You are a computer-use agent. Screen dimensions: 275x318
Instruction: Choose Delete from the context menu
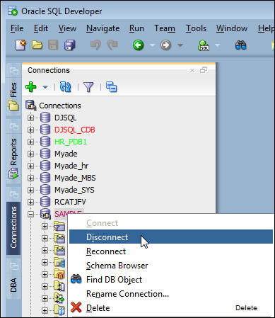pyautogui.click(x=171, y=308)
